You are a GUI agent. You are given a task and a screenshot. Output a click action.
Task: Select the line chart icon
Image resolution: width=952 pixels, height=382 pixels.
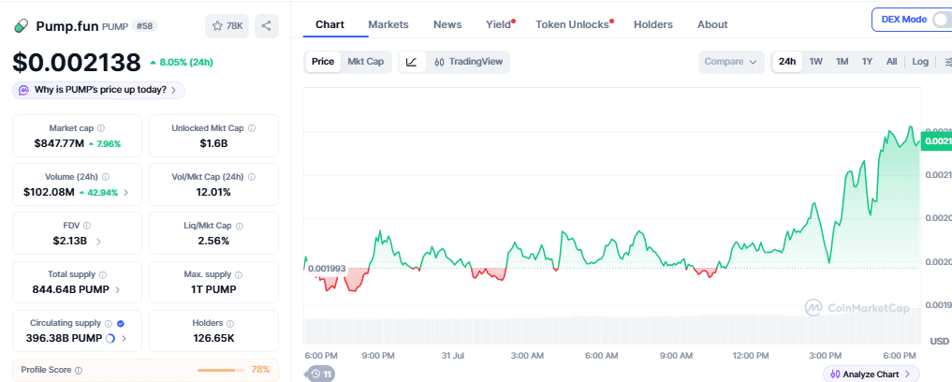[412, 62]
